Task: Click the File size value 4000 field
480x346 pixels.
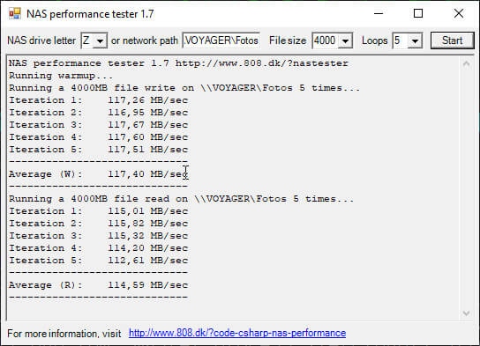Action: point(326,40)
